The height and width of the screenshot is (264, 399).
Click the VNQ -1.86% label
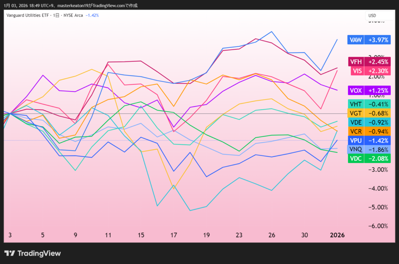coord(369,149)
